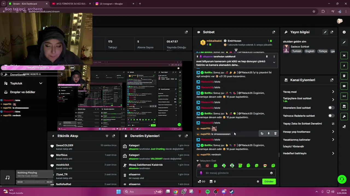The width and height of the screenshot is (350, 196).
Task: Open Yapay Zeka ile Sohbet Denetimi link
Action: [309, 124]
